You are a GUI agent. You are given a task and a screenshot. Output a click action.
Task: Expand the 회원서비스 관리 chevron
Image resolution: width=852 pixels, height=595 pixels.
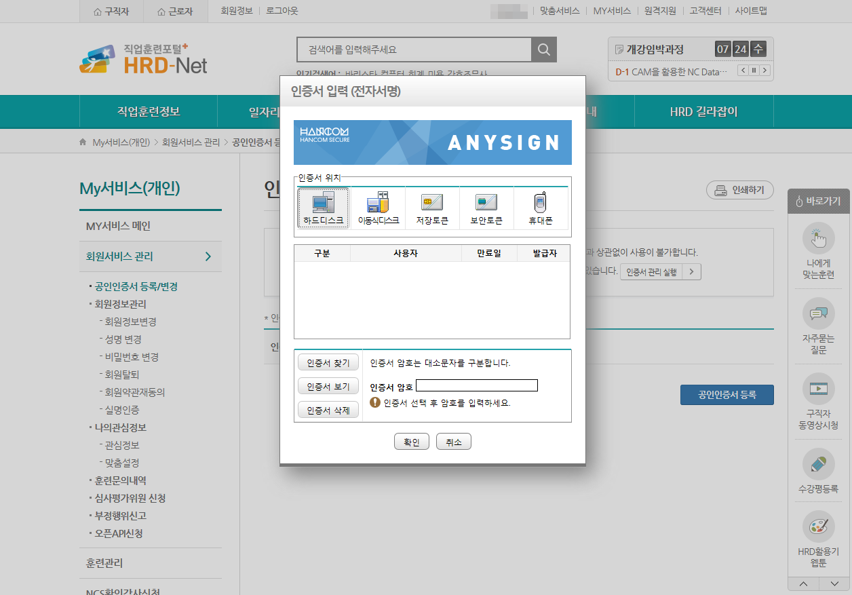coord(208,256)
